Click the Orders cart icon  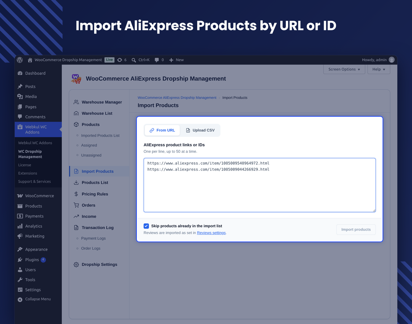[x=76, y=205]
